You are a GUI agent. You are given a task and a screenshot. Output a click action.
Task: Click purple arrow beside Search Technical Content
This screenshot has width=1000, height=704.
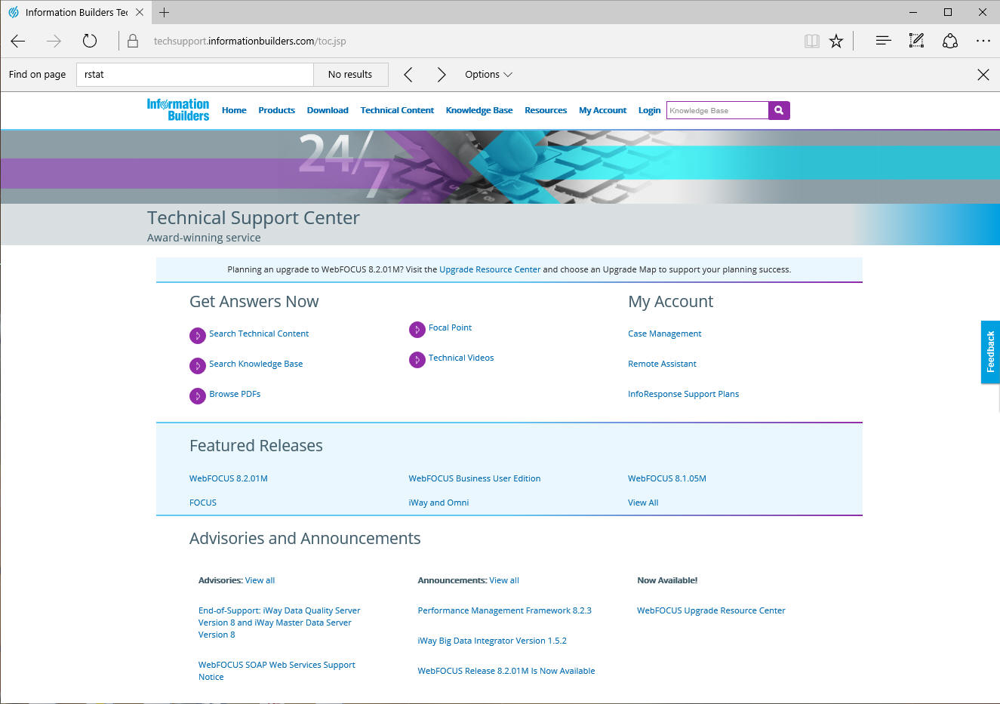(x=198, y=335)
